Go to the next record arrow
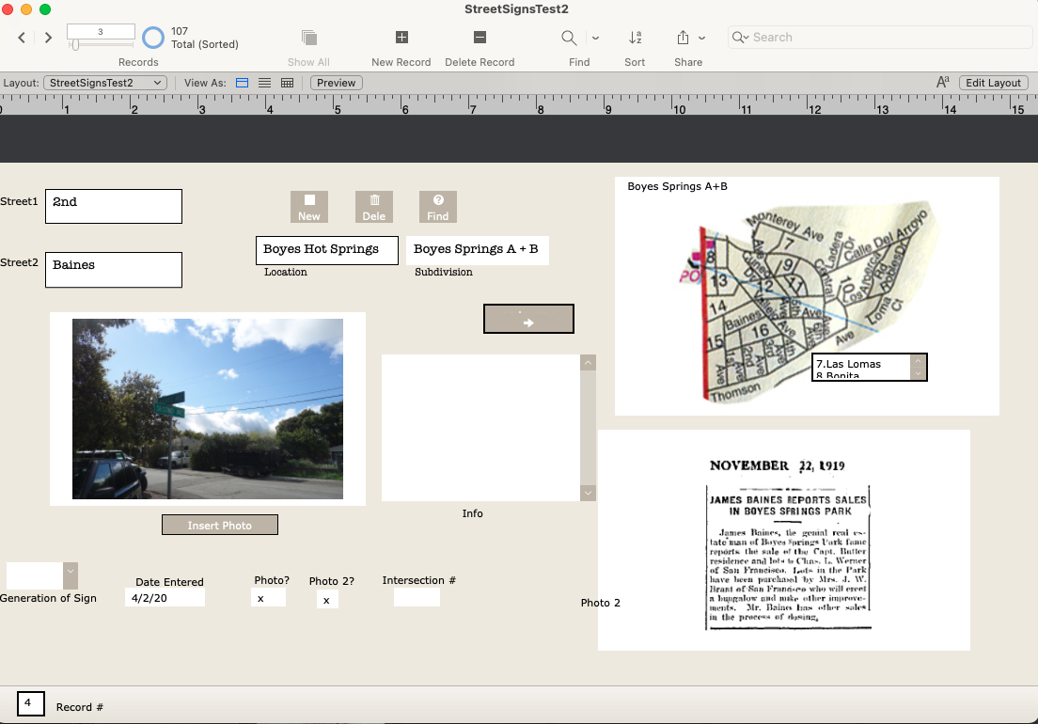 tap(48, 38)
